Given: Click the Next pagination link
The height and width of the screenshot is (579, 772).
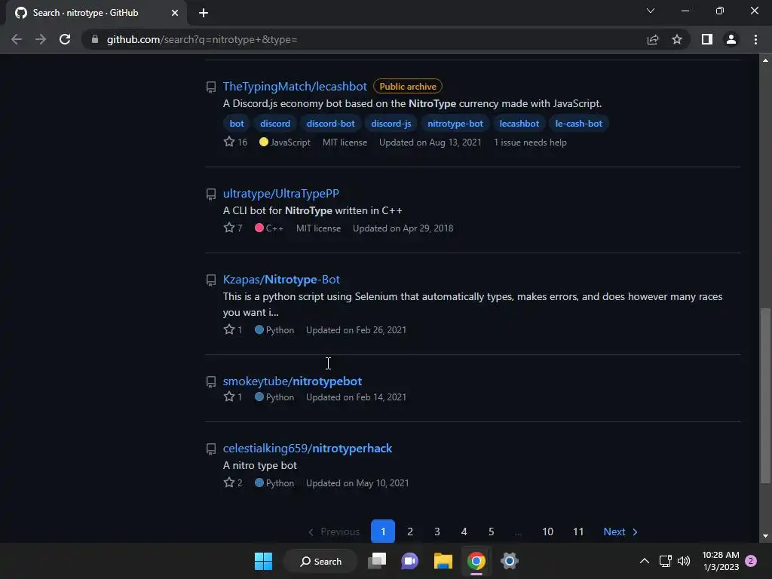Looking at the screenshot, I should click(x=620, y=532).
